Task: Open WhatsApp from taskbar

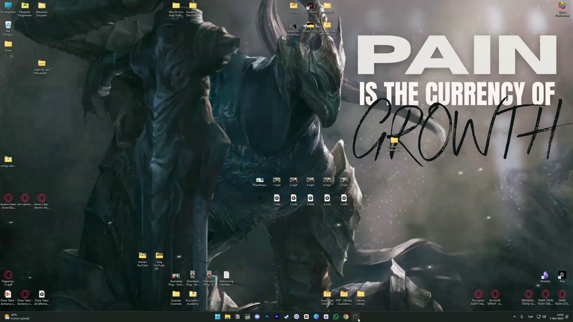Action: (x=336, y=317)
